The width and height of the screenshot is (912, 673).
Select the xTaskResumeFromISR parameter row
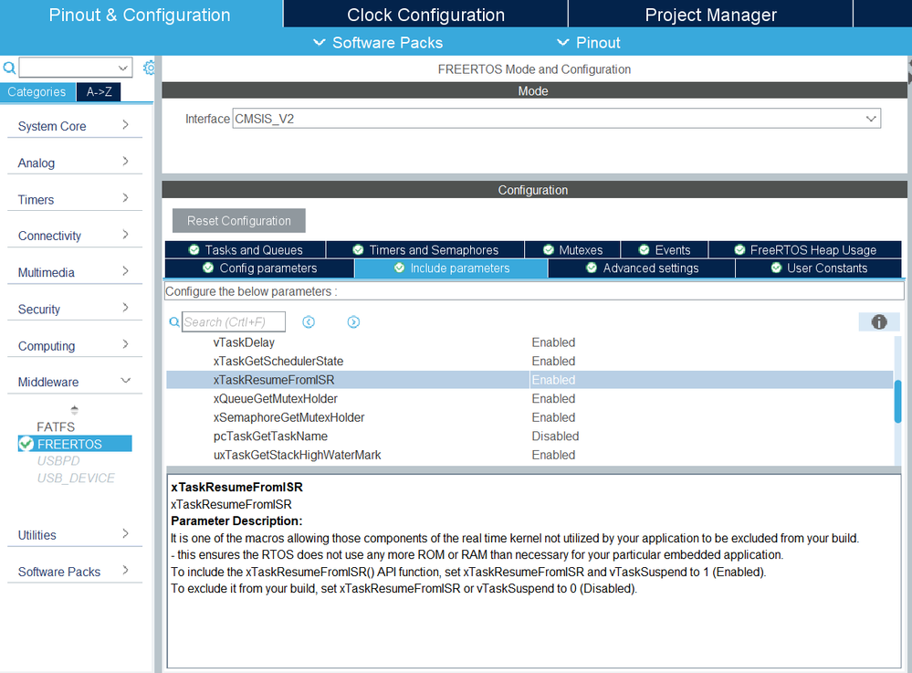pyautogui.click(x=529, y=379)
